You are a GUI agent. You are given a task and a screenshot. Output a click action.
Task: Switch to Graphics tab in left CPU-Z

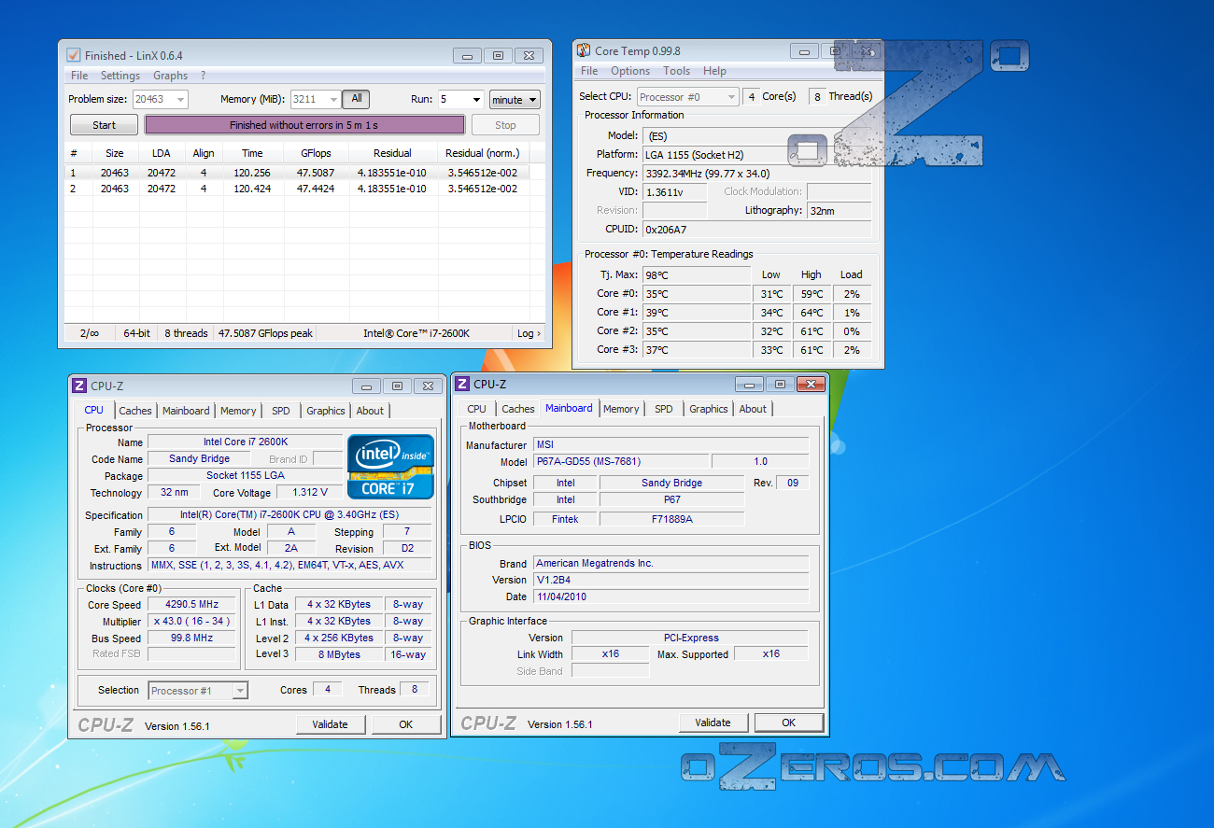click(x=326, y=411)
